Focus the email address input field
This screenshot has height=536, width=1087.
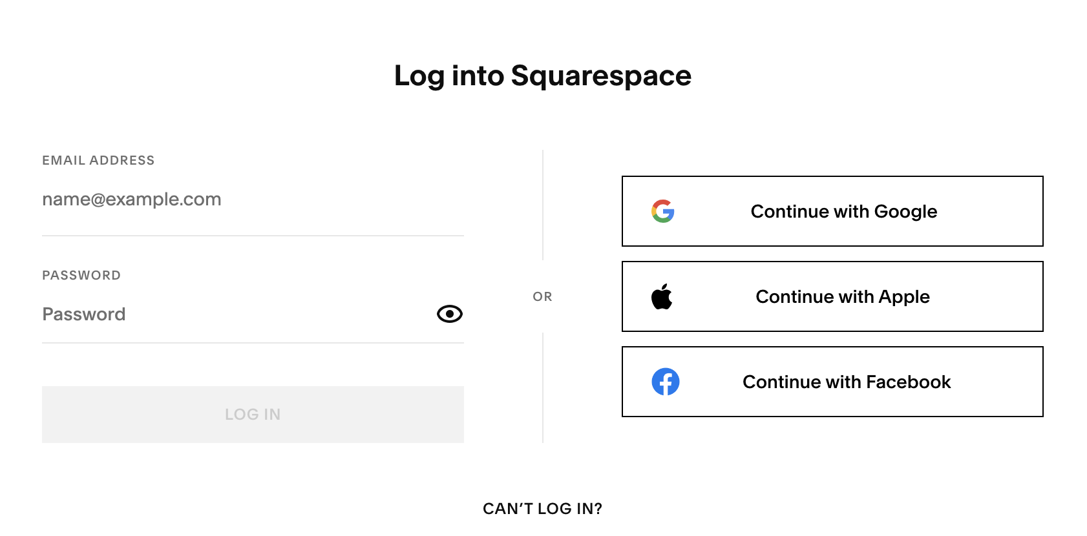[x=253, y=200]
